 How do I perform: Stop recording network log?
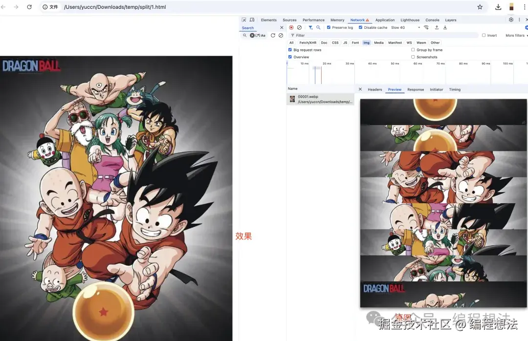coord(291,28)
